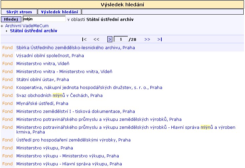The image size is (245, 168).
Task: Go to first results page
Action: click(84, 40)
